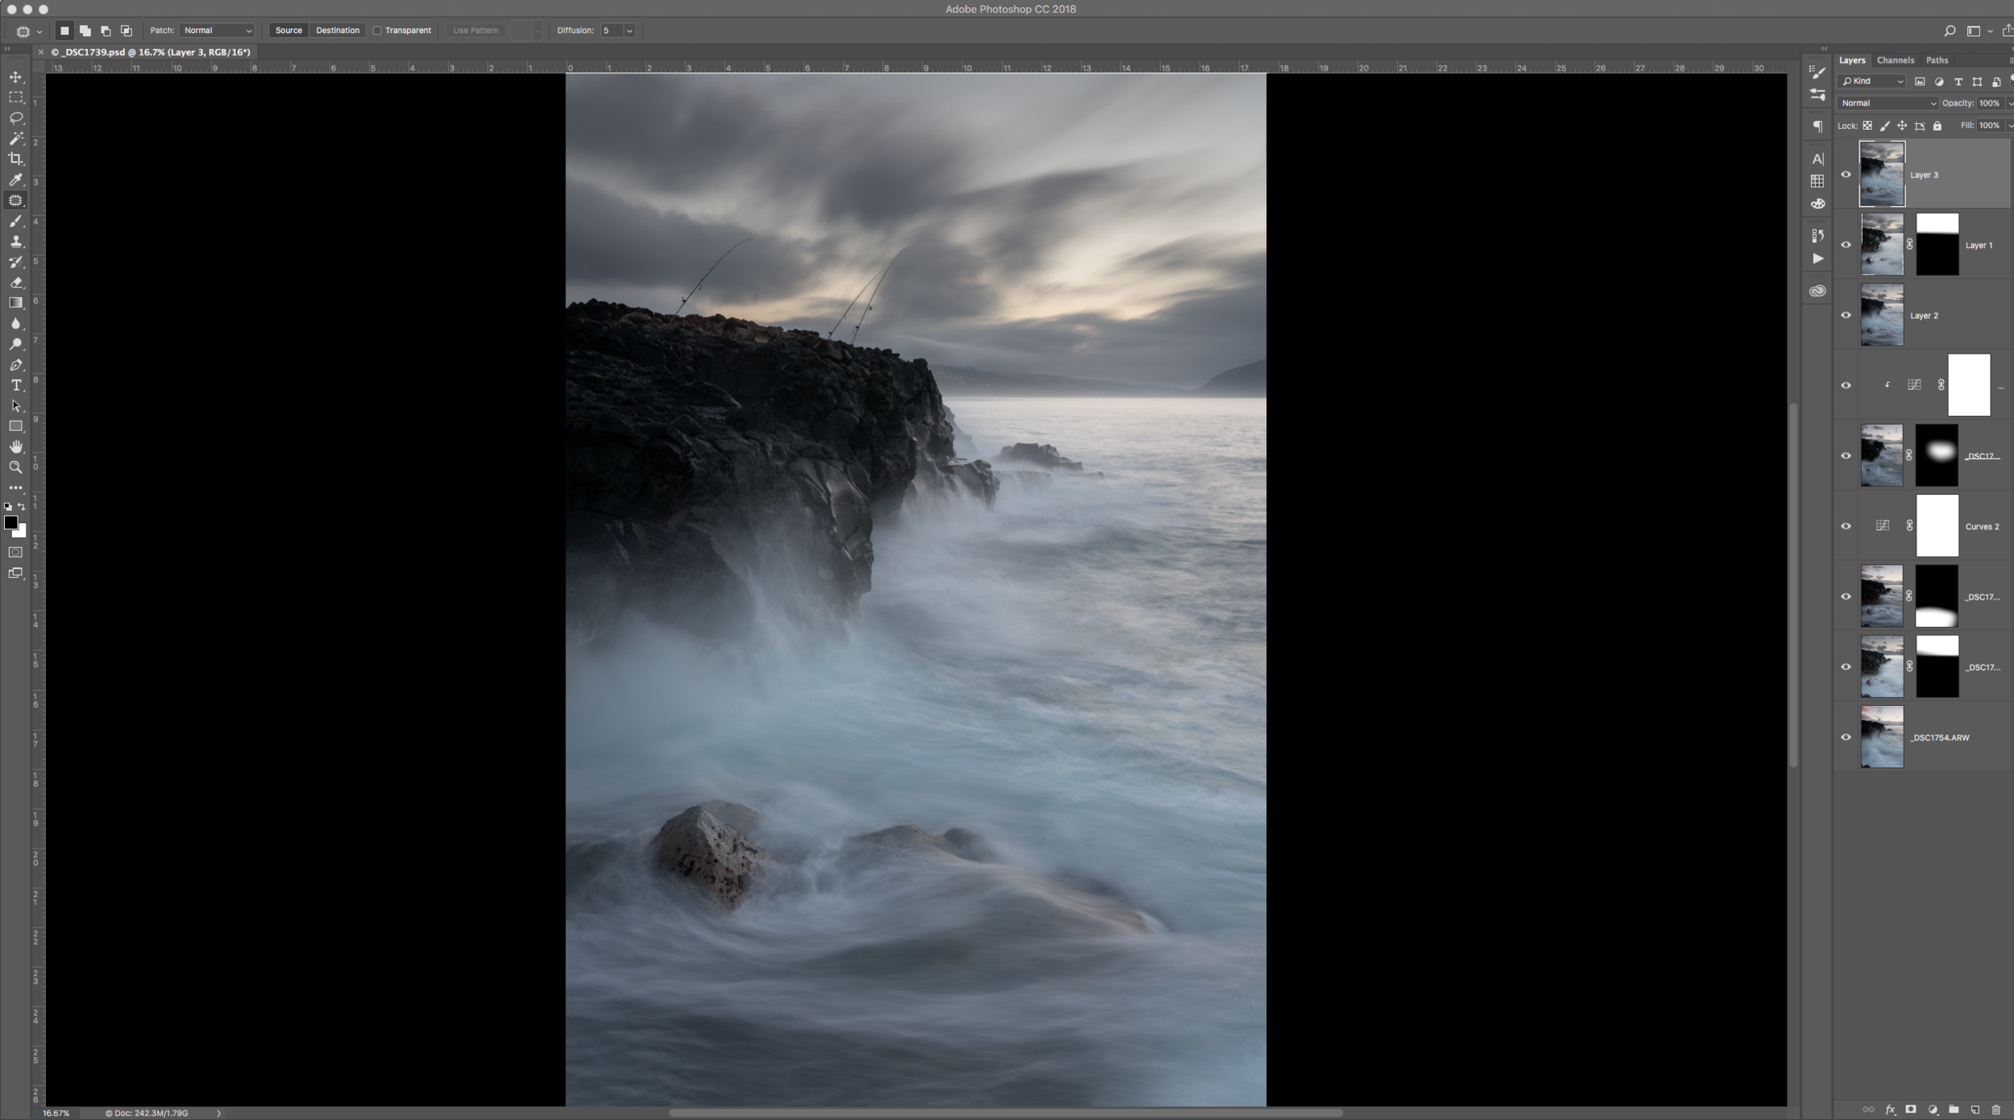Image resolution: width=2014 pixels, height=1120 pixels.
Task: Click the foreground color swatch
Action: coord(10,522)
